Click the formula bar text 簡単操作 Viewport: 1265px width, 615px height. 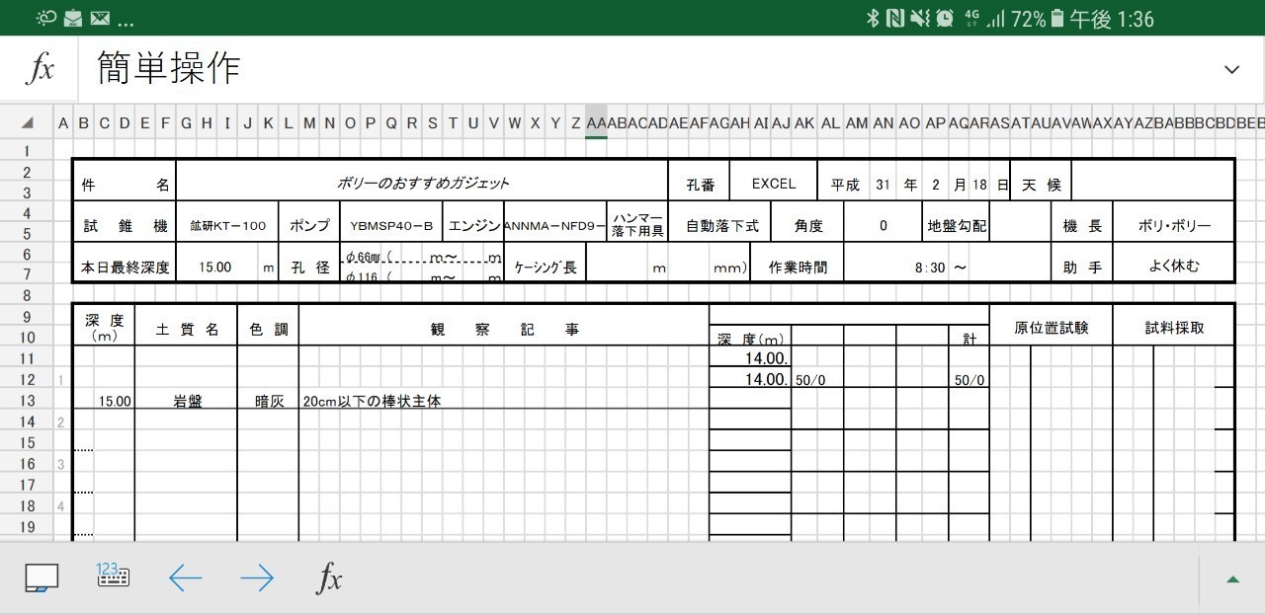click(169, 68)
